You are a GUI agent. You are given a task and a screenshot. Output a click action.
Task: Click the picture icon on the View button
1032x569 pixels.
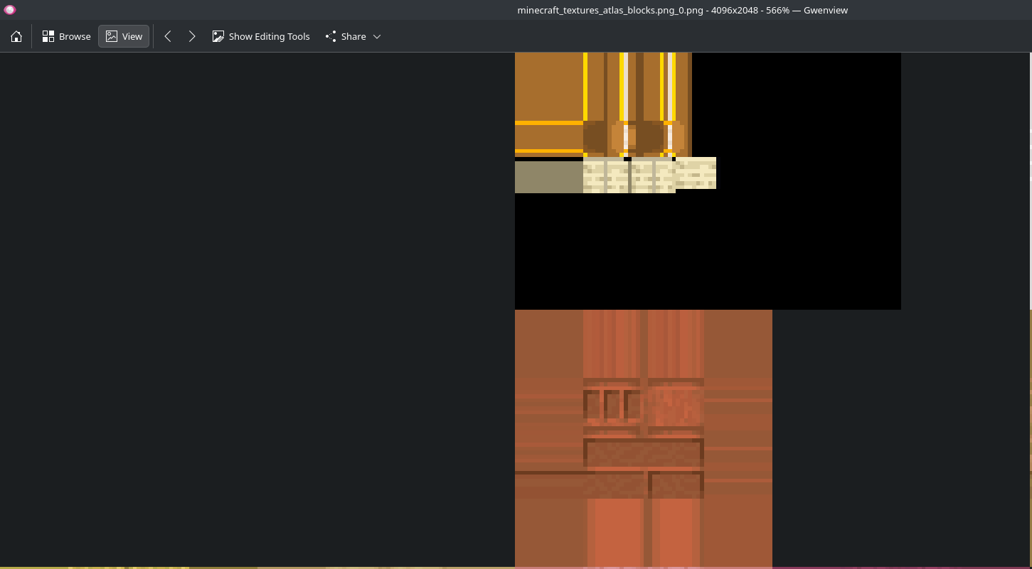[112, 37]
